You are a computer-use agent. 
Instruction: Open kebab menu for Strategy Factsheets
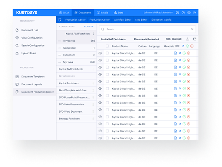point(93,119)
